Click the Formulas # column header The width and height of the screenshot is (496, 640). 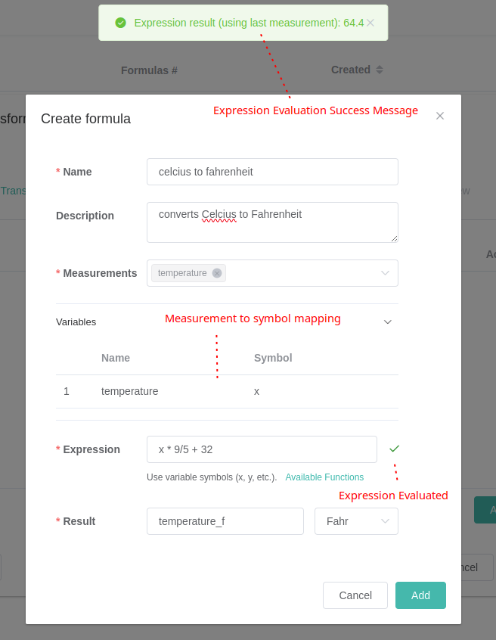coord(149,70)
